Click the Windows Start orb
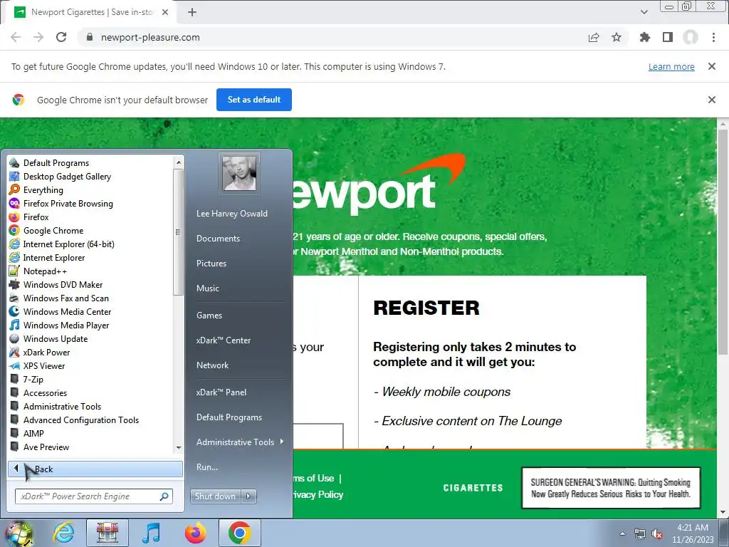 tap(19, 533)
